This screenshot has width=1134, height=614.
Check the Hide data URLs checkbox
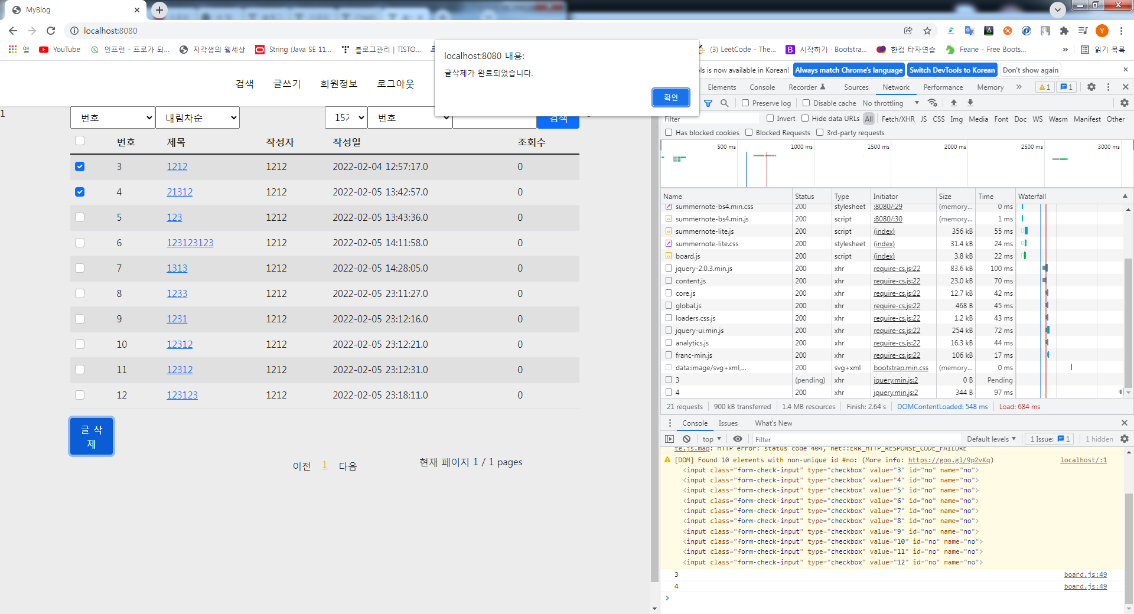point(805,119)
